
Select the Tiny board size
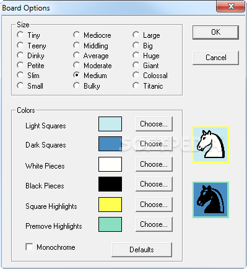[x=20, y=35]
